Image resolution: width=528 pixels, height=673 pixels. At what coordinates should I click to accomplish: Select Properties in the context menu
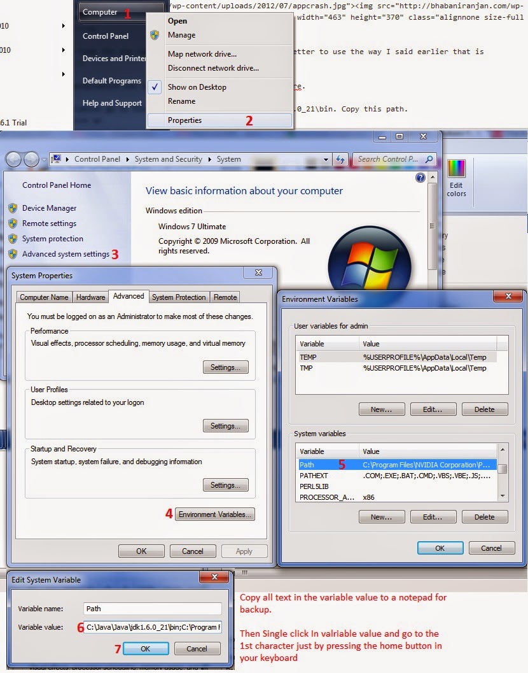[x=219, y=120]
